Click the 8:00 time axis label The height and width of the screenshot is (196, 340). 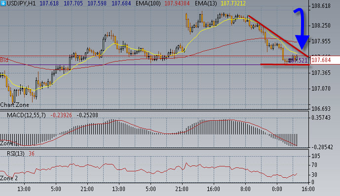coord(245,189)
